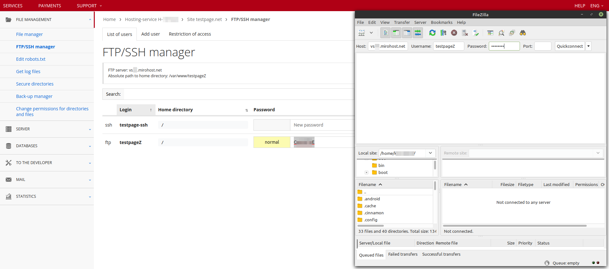Search files with binoculars icon

pos(523,33)
